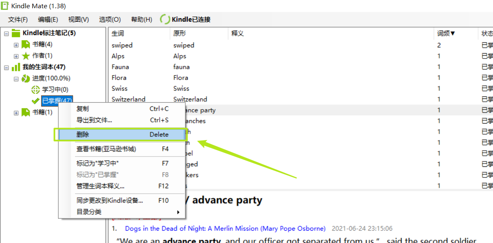Open the Dogs in the Dead of Night book link
Viewport: 493px width, 243px height.
[225, 229]
